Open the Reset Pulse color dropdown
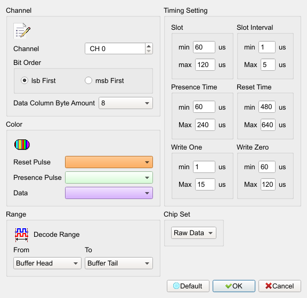Image resolution: width=307 pixels, height=298 pixels. tap(109, 162)
